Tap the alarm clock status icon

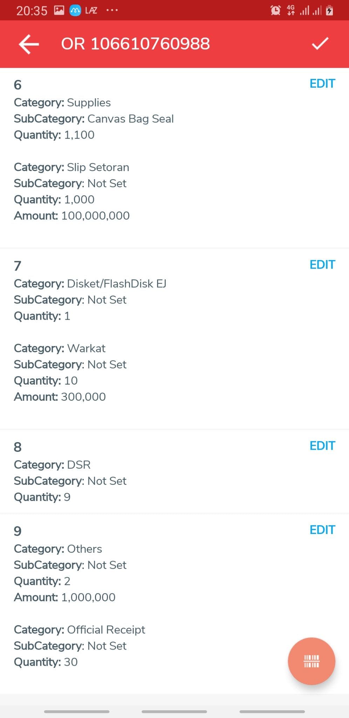tap(275, 11)
